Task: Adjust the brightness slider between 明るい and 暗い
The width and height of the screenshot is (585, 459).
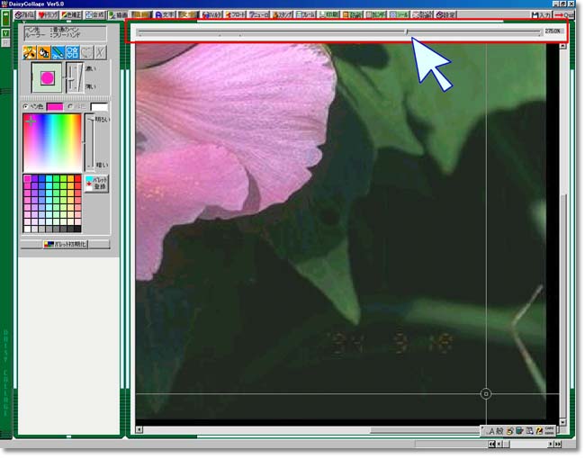Action: (89, 142)
